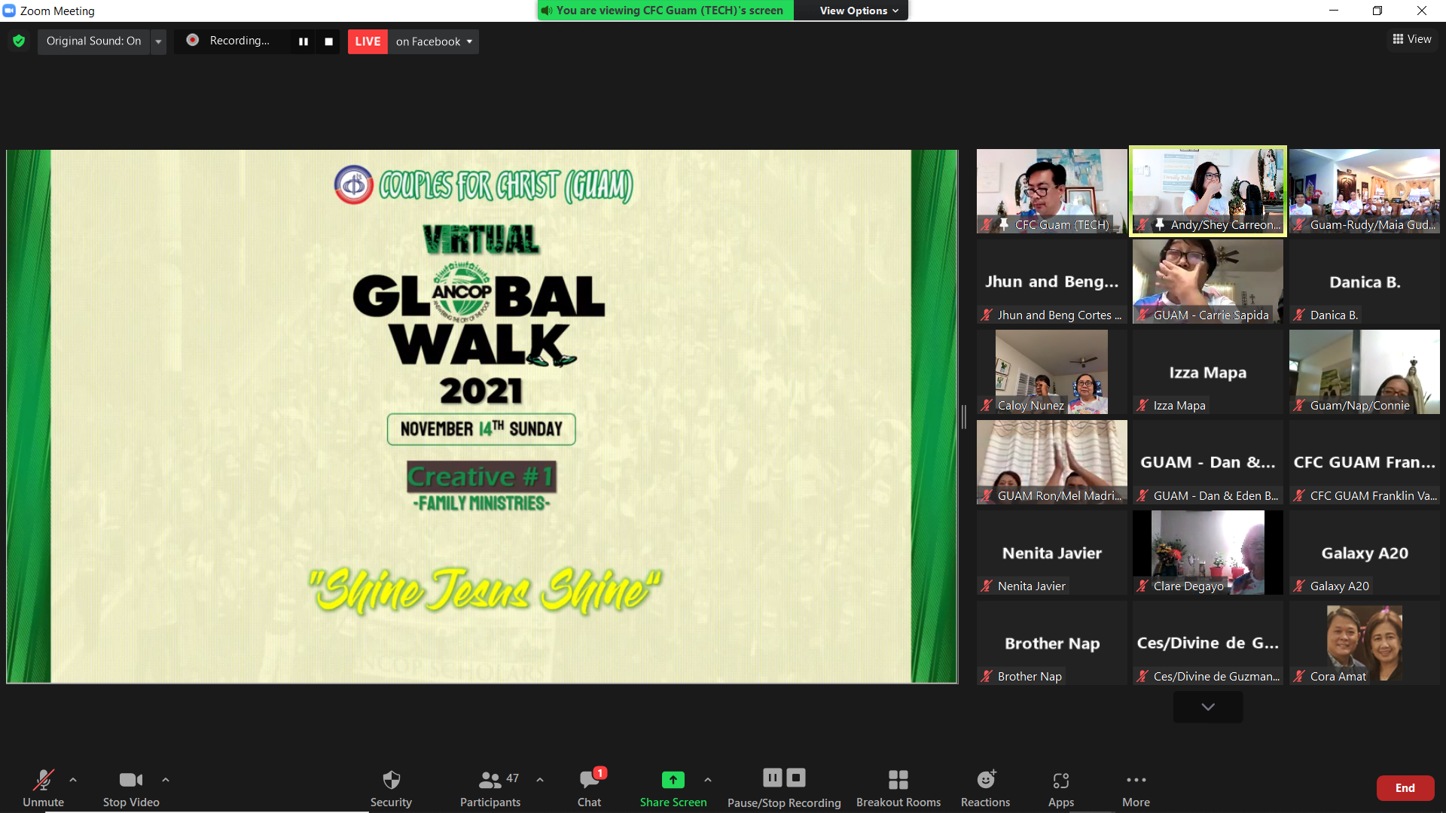
Task: Click the red LIVE badge
Action: tap(368, 41)
